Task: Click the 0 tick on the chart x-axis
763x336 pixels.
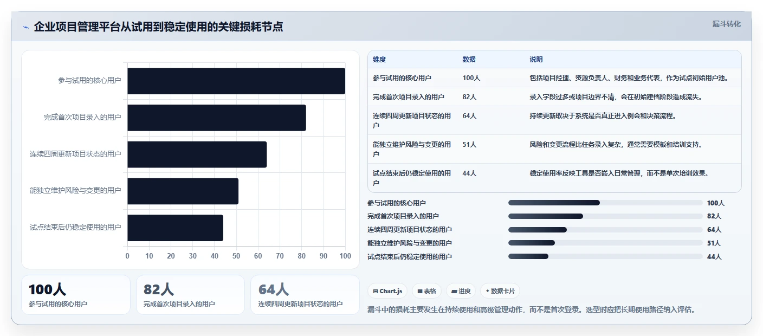Action: click(x=127, y=256)
